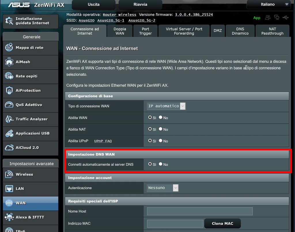The image size is (295, 232).
Task: Open Rete ospiti globe icon
Action: tap(9, 76)
